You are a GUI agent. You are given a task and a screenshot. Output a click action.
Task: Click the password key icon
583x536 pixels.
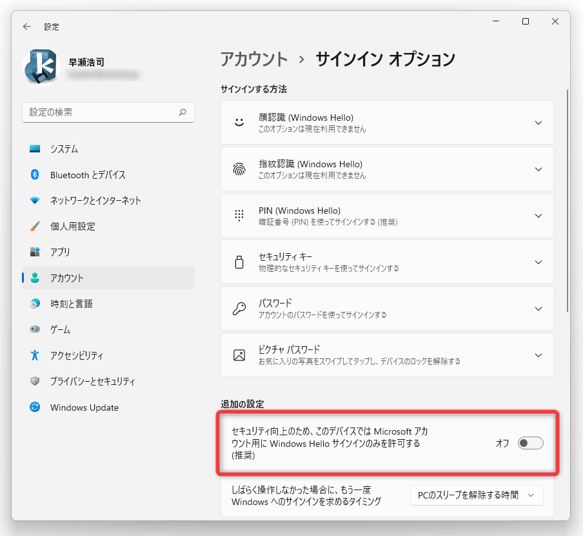tap(239, 309)
